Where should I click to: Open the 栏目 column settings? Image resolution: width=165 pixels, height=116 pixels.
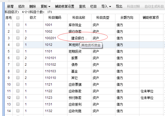(94, 6)
